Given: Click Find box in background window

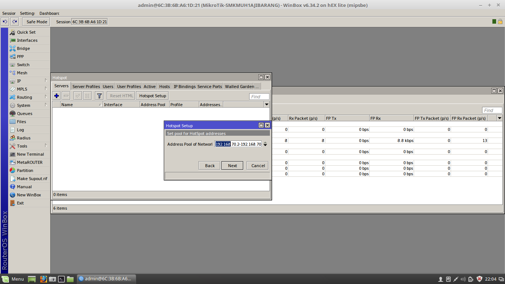Looking at the screenshot, I should click(x=492, y=110).
